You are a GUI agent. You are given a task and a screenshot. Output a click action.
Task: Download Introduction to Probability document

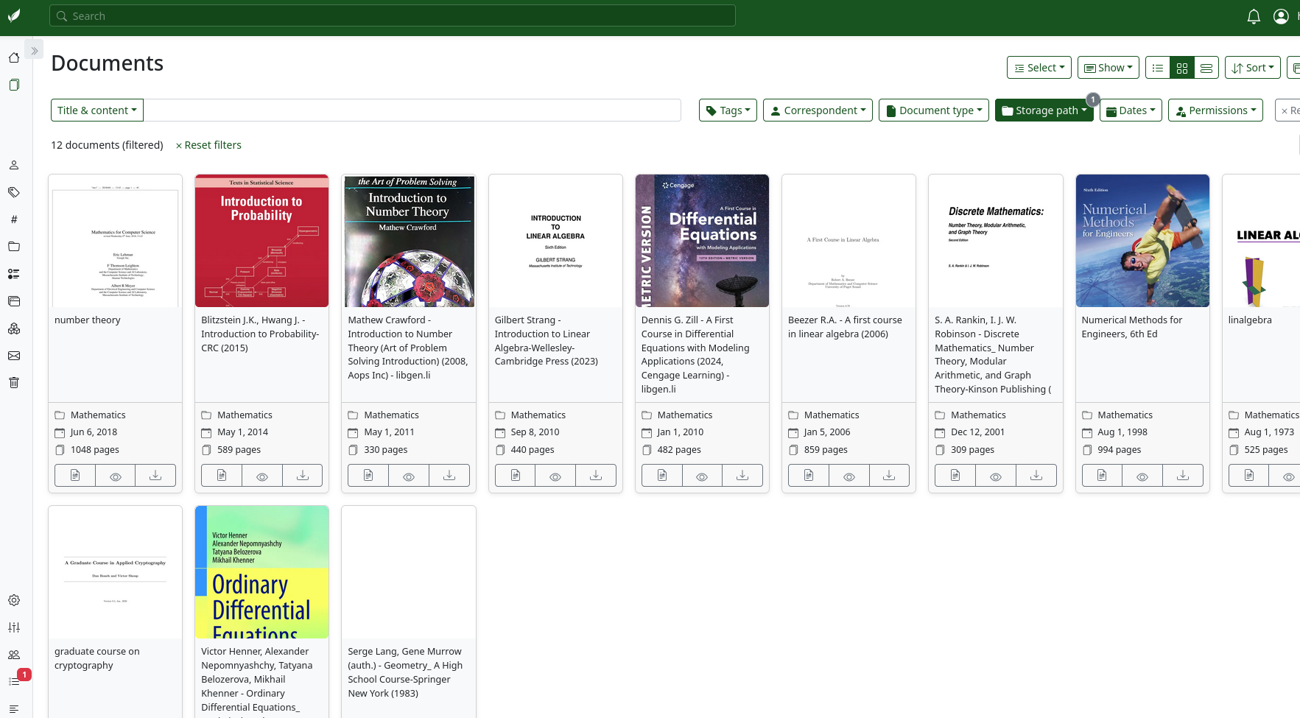(302, 476)
